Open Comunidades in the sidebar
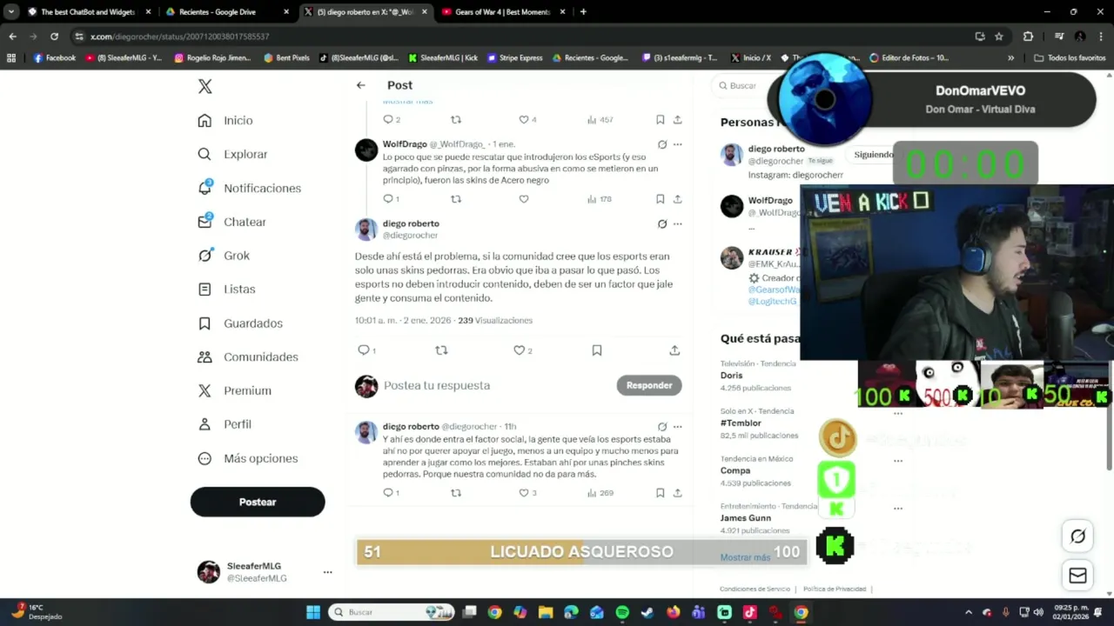The height and width of the screenshot is (626, 1114). tap(248, 356)
